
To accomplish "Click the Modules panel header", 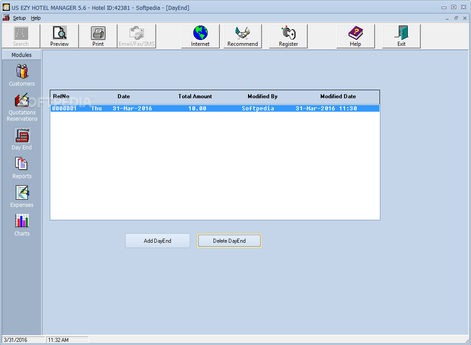I will pos(22,55).
